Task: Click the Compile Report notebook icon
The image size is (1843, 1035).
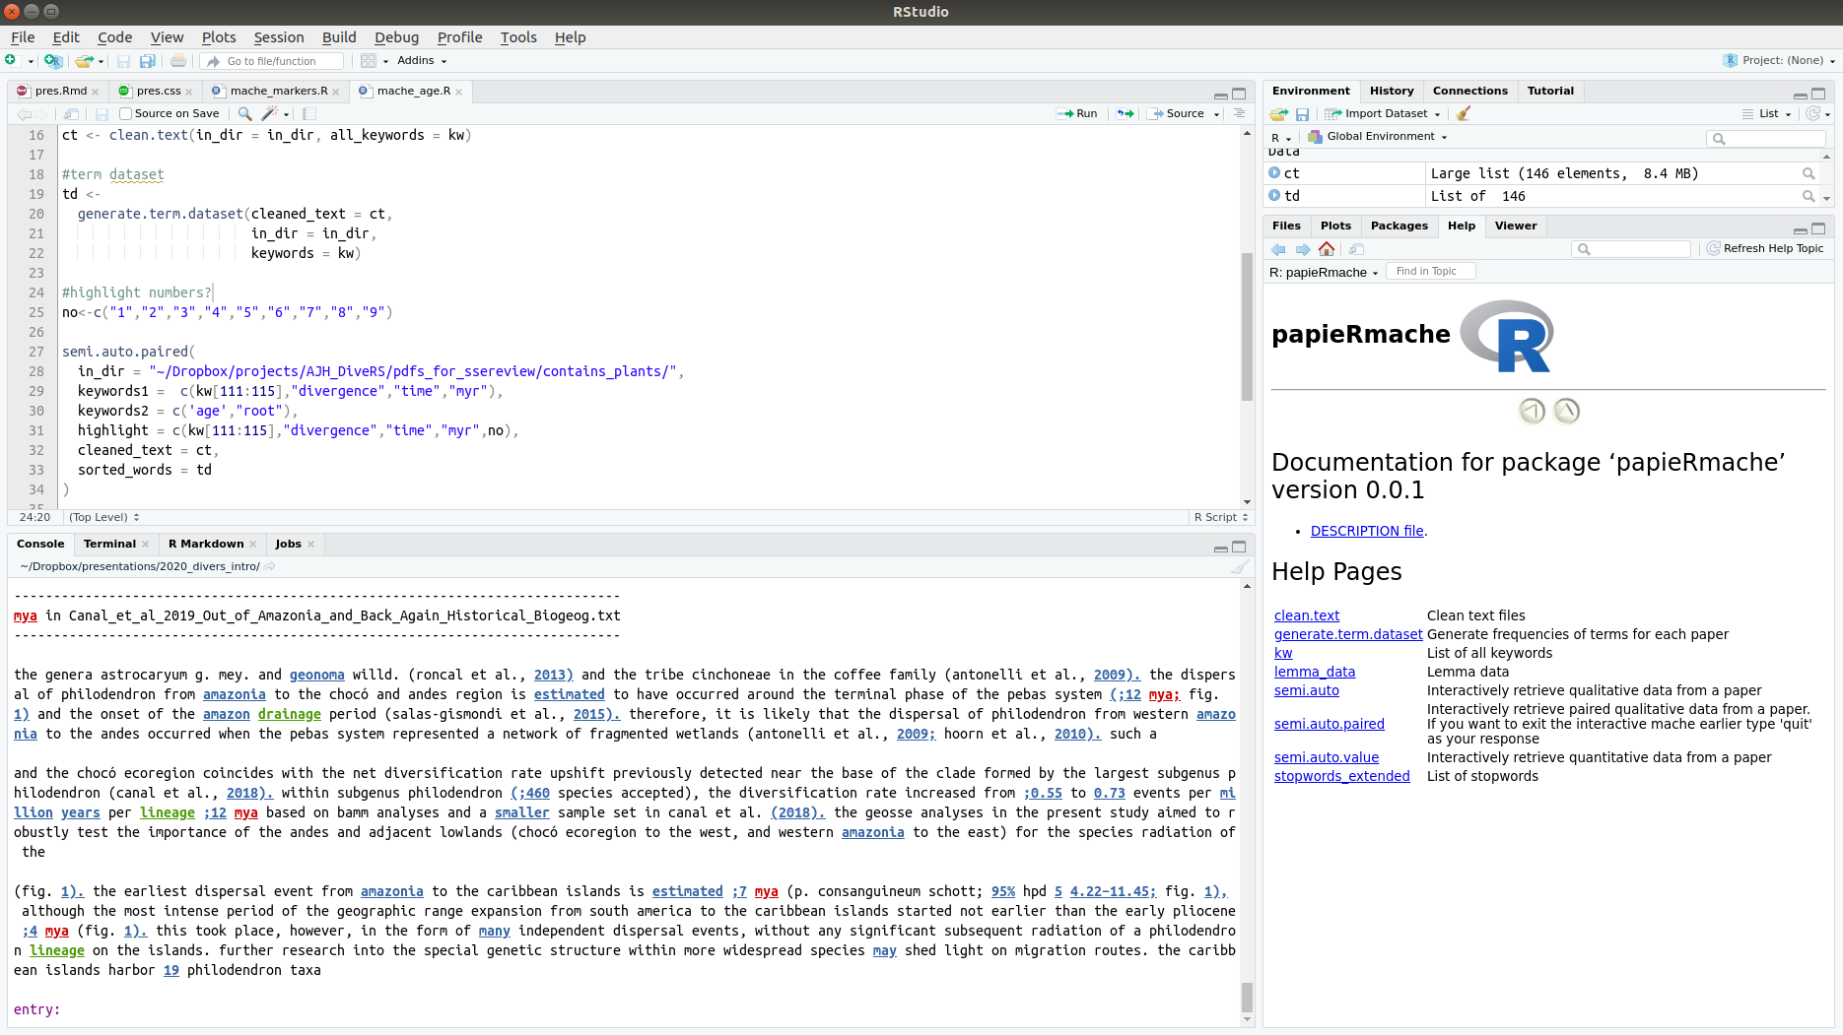Action: (309, 114)
